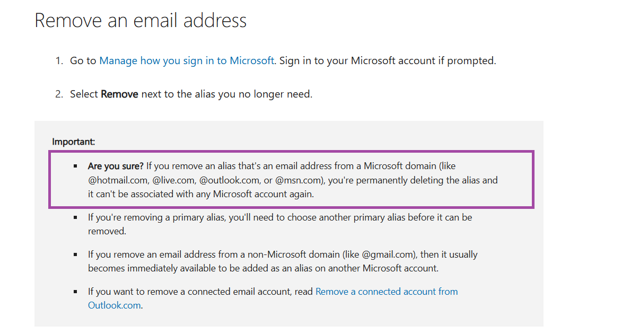622x334 pixels.
Task: Click the step 2 list number
Action: tap(59, 94)
